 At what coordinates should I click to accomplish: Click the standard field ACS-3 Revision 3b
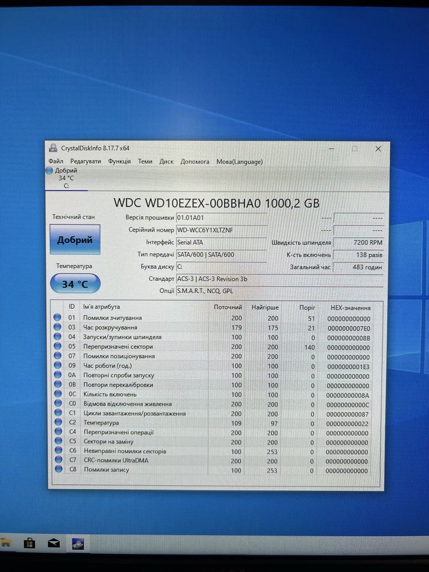pos(280,279)
